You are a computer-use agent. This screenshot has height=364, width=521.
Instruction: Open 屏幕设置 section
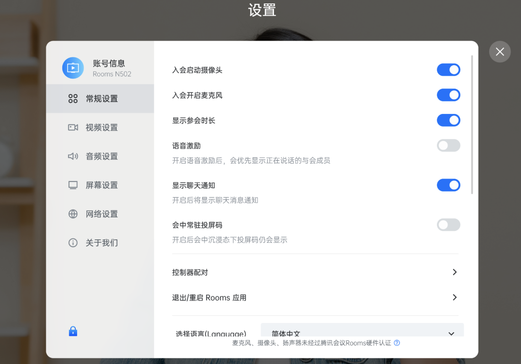click(x=100, y=185)
